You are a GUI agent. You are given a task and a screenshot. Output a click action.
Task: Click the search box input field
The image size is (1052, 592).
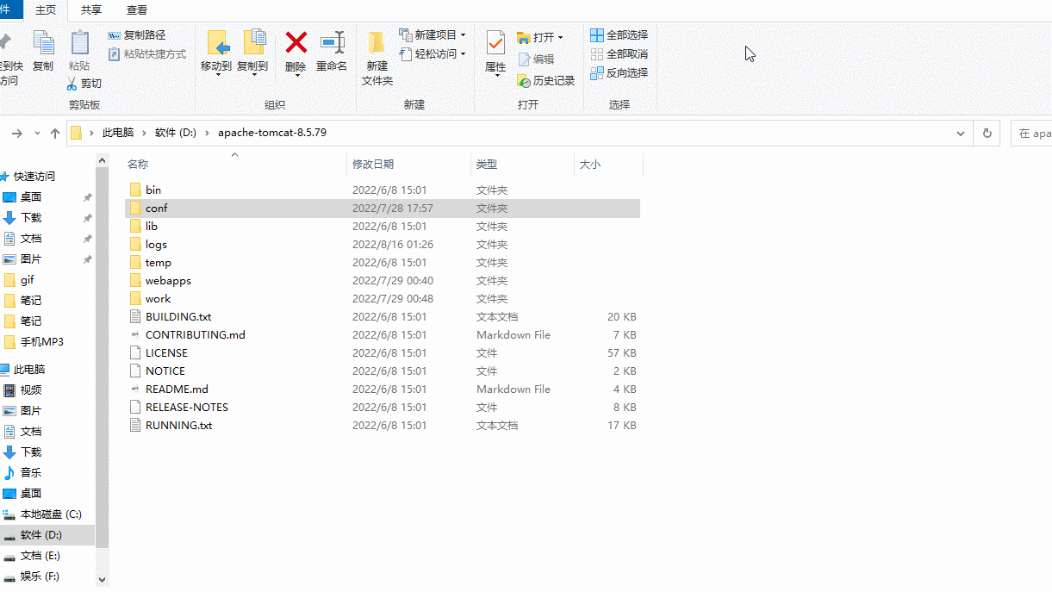(x=1030, y=134)
